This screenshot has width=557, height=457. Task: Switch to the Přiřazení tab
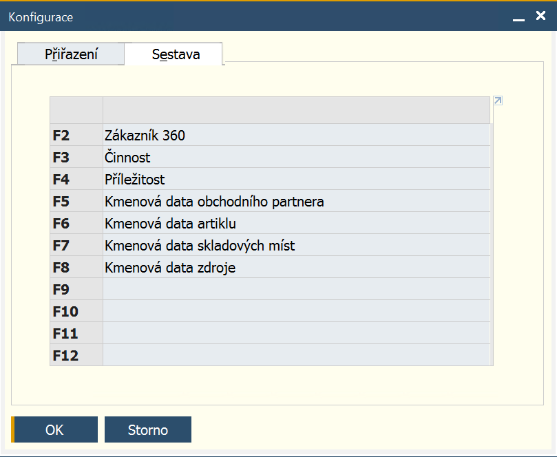click(71, 54)
